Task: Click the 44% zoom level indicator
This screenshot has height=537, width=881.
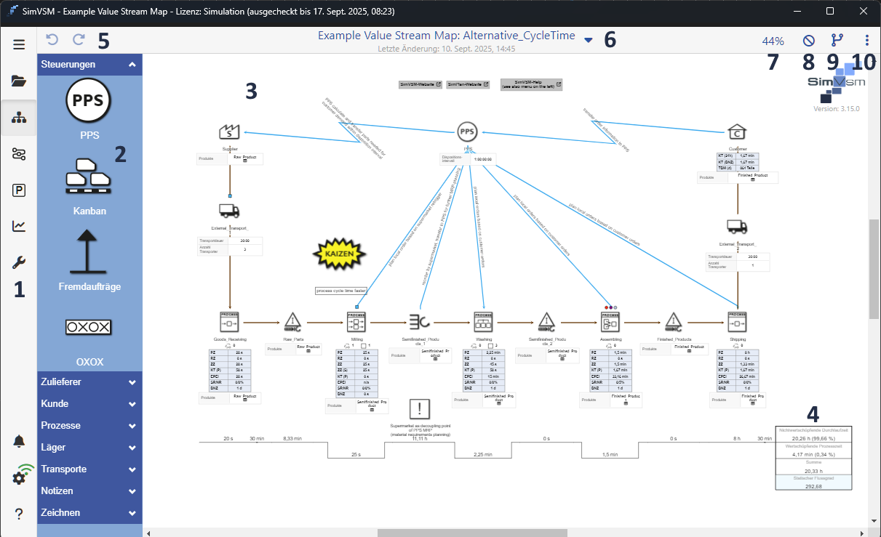Action: pos(773,41)
